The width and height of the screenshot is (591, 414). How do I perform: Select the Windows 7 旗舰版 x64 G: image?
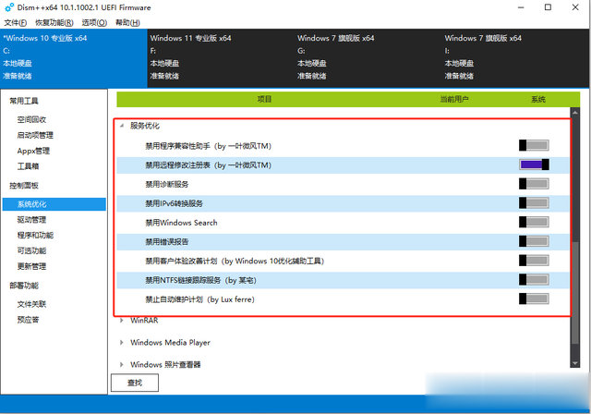[x=368, y=58]
